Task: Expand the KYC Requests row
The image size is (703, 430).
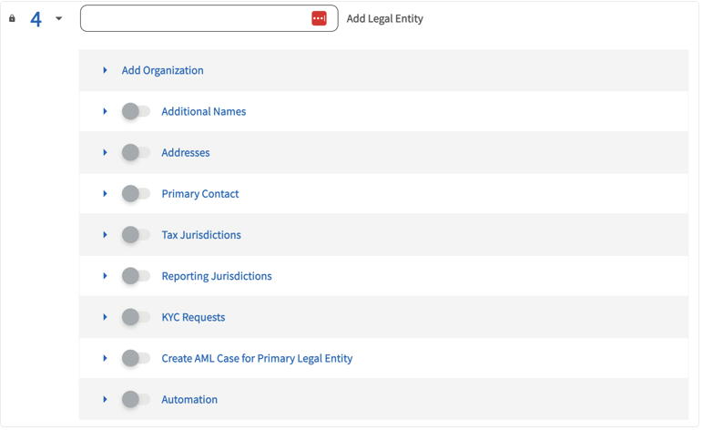Action: [x=105, y=317]
